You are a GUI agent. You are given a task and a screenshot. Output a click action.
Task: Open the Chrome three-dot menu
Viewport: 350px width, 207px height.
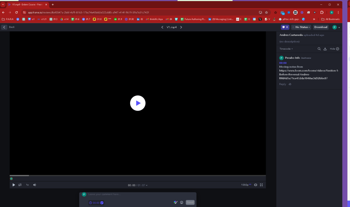tap(338, 12)
